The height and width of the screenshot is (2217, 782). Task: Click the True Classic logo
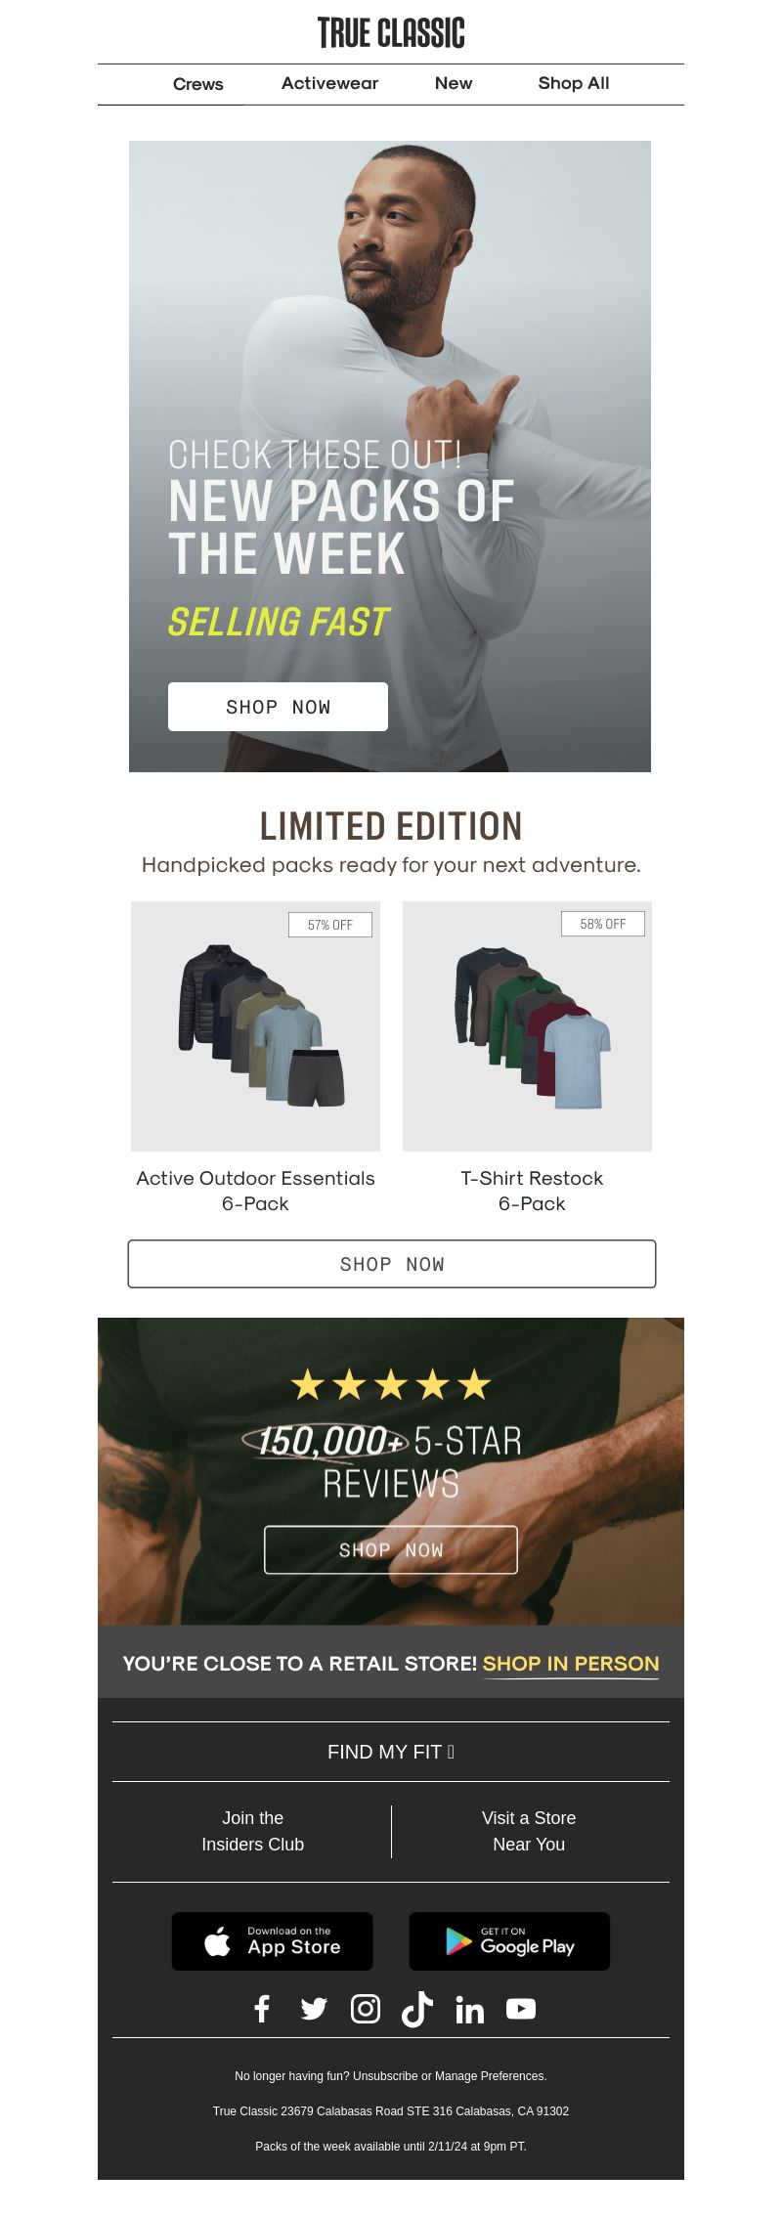coord(391,32)
